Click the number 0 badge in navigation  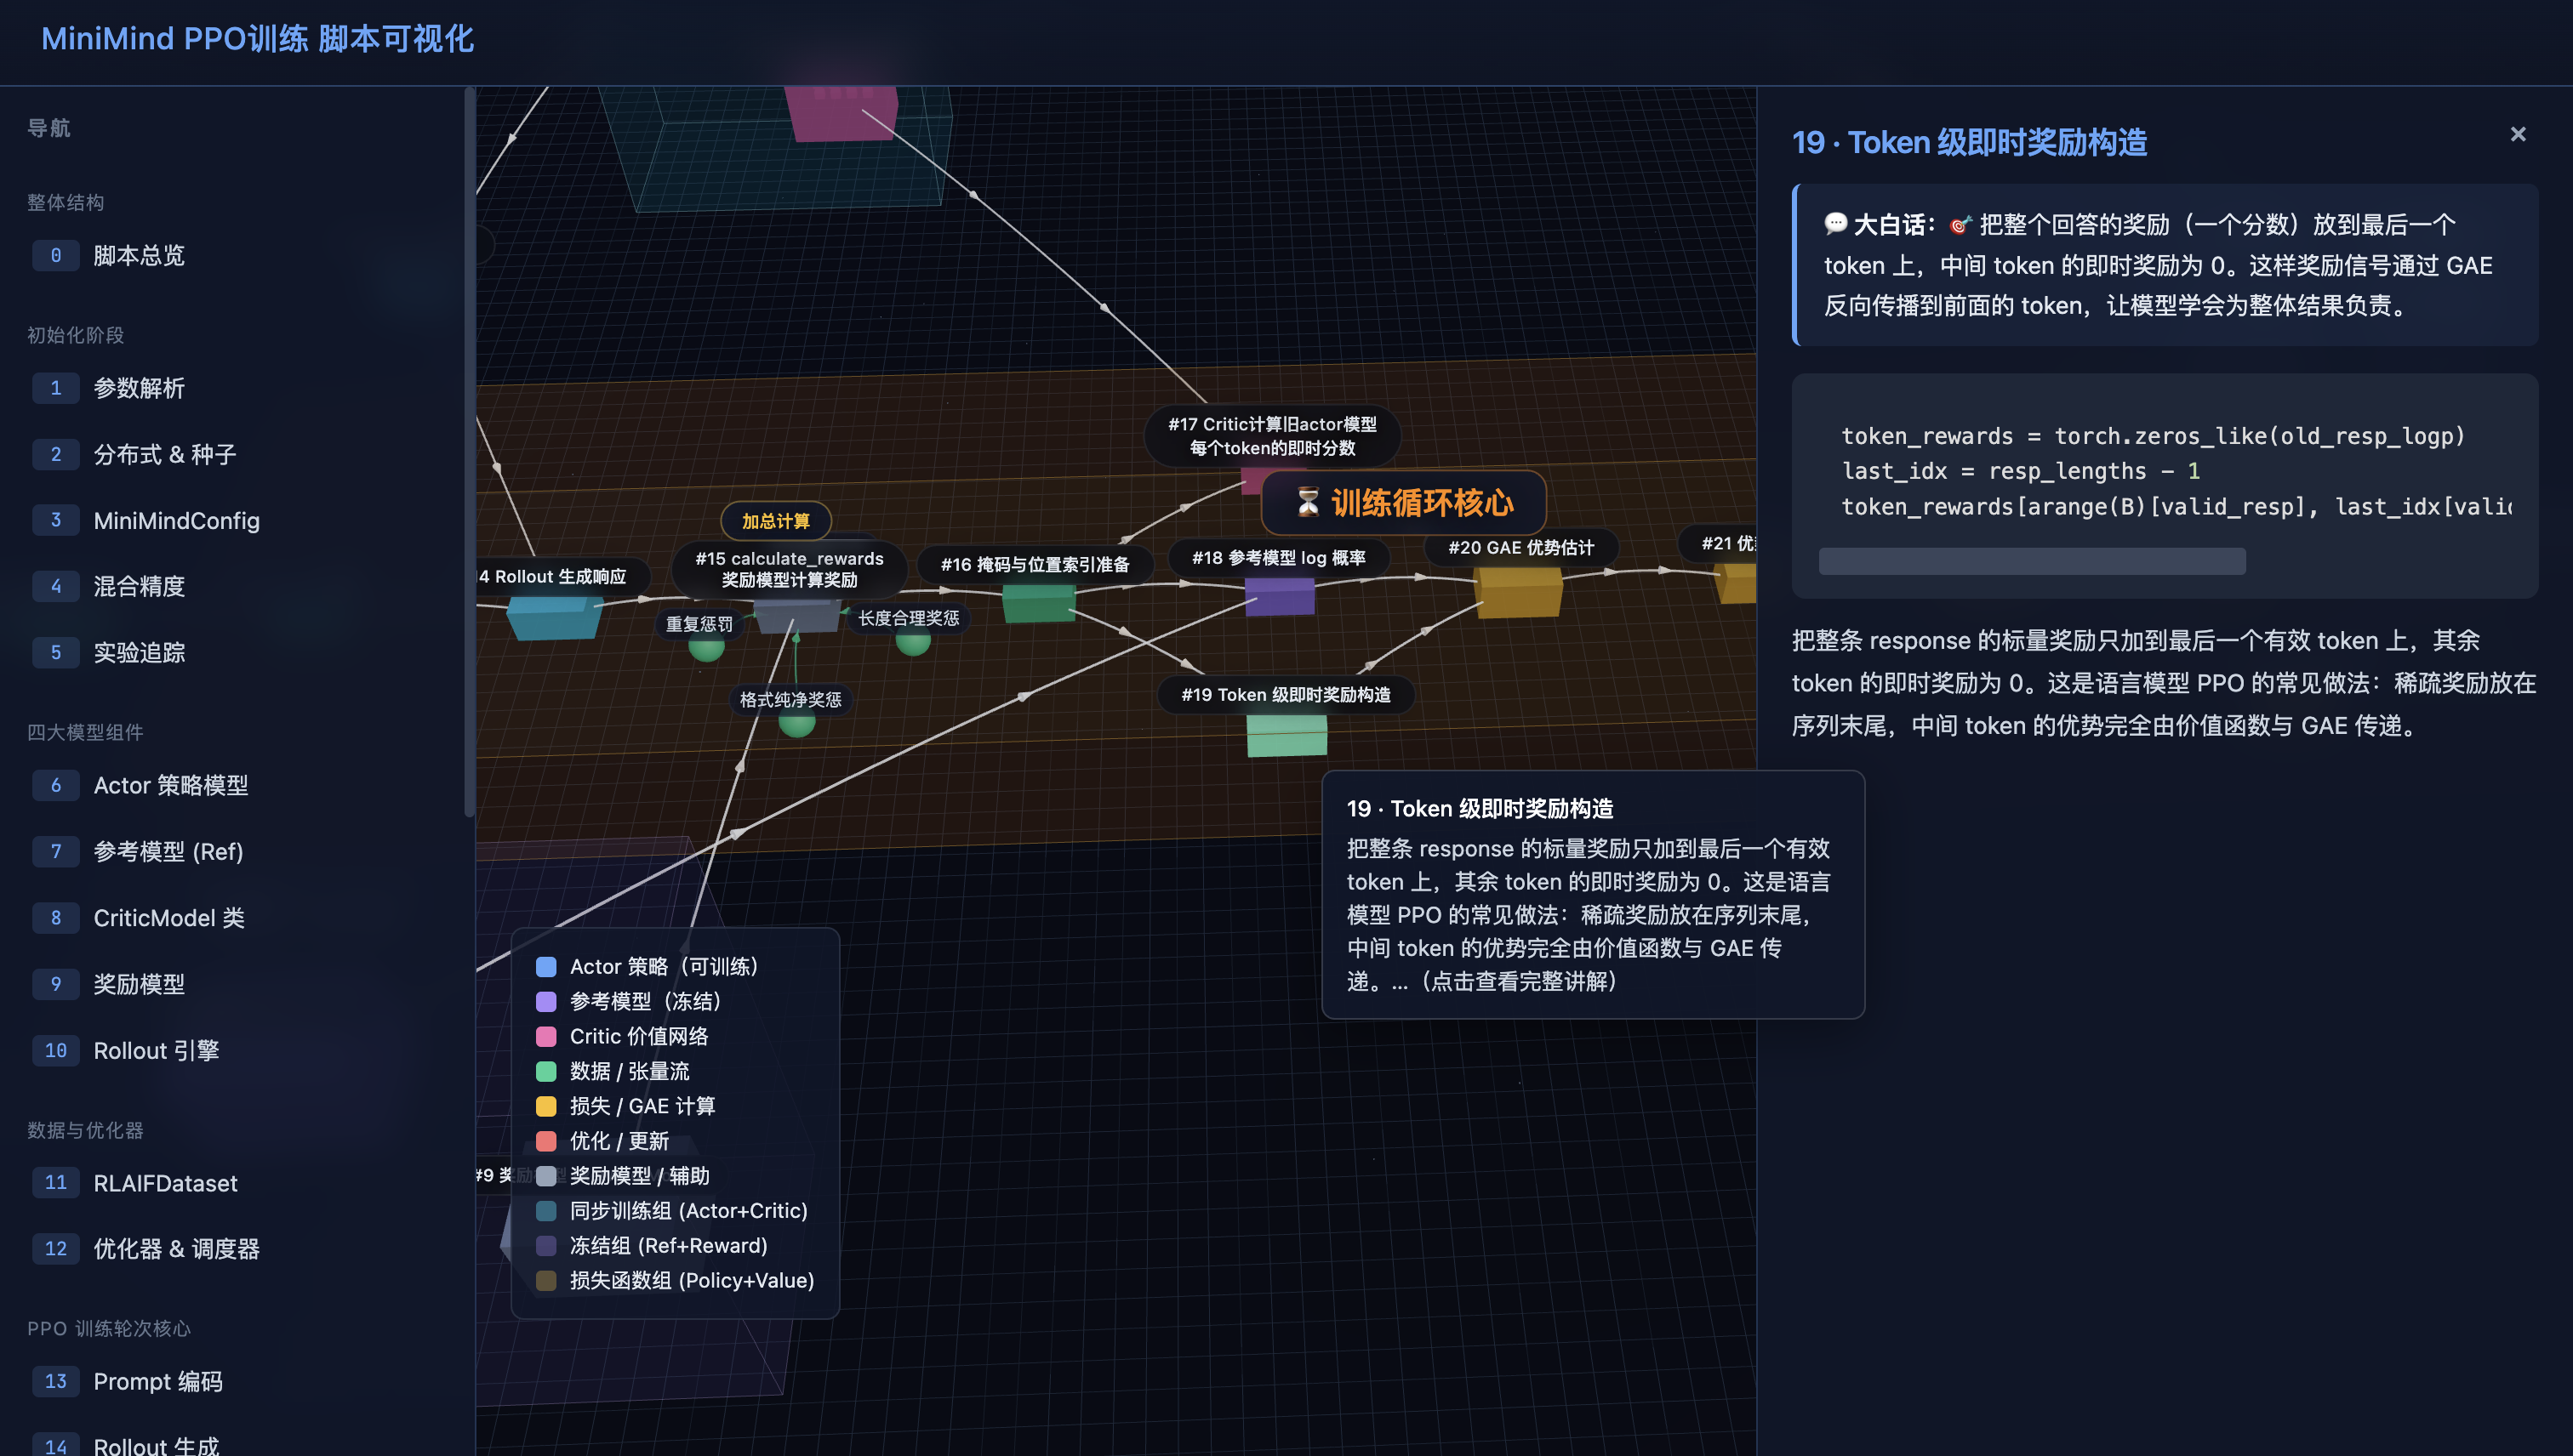click(56, 255)
